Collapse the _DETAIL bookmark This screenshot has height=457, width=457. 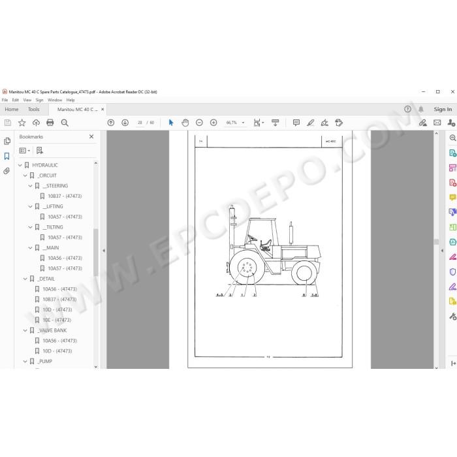25,279
